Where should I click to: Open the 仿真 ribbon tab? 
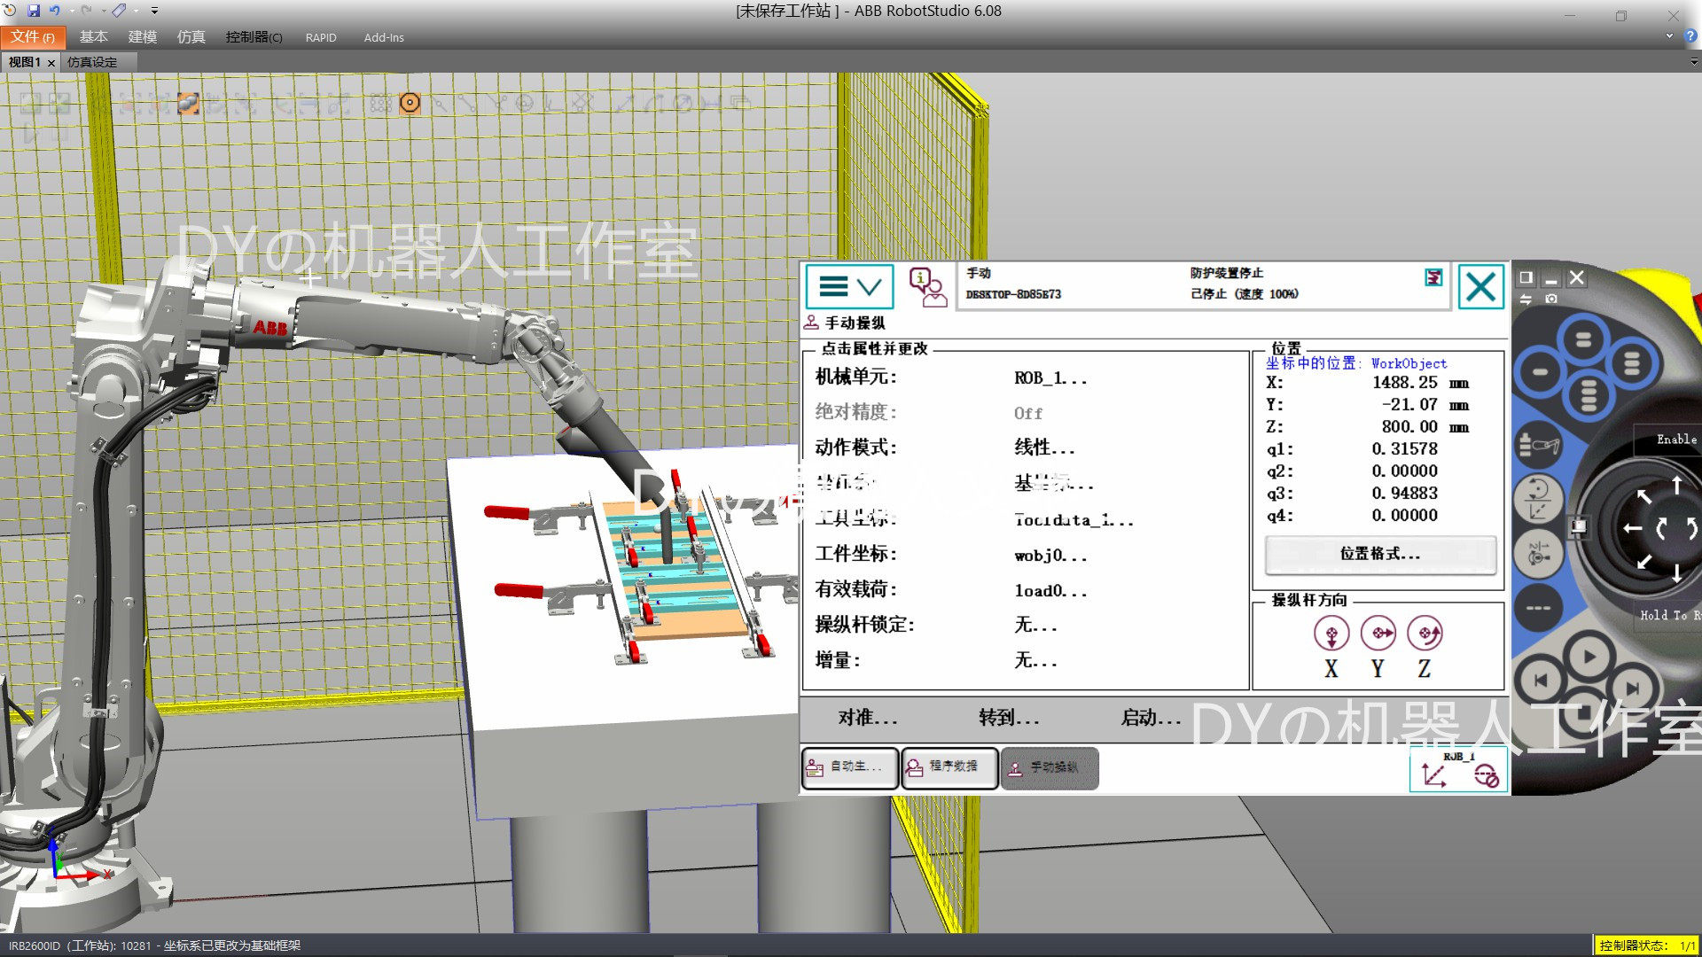191,37
